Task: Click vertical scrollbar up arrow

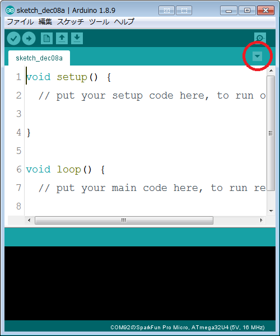Action: (x=271, y=71)
